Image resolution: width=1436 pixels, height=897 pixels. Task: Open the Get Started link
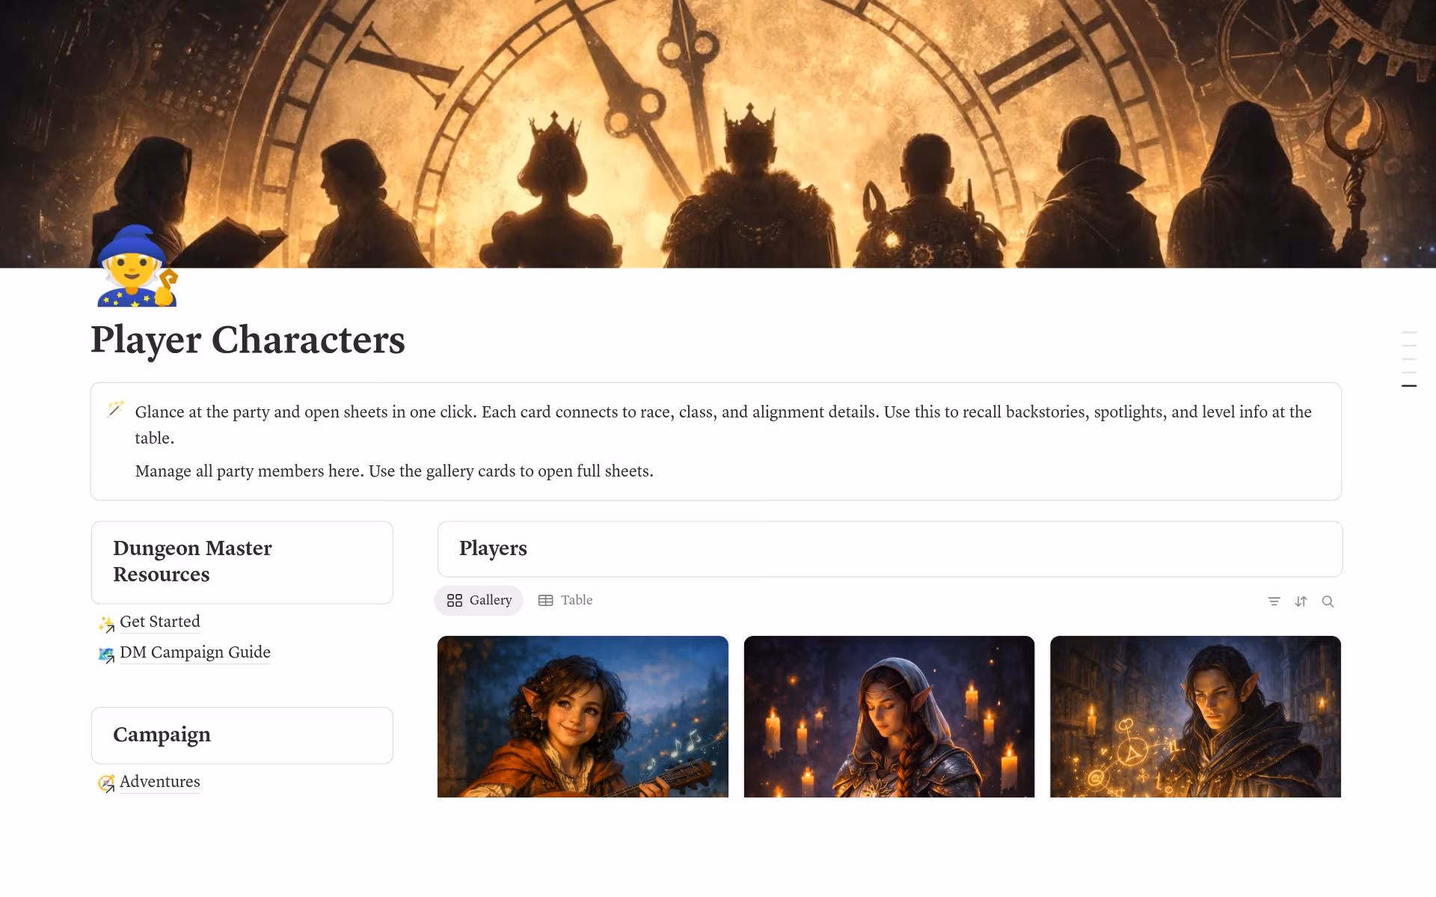(159, 622)
